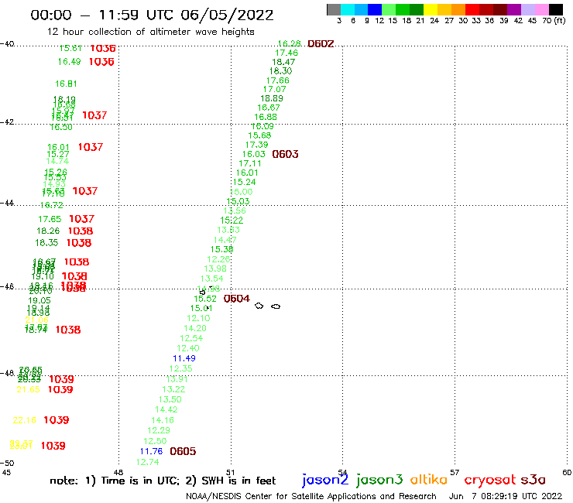Click the '15.52' value beside 0604

point(205,299)
